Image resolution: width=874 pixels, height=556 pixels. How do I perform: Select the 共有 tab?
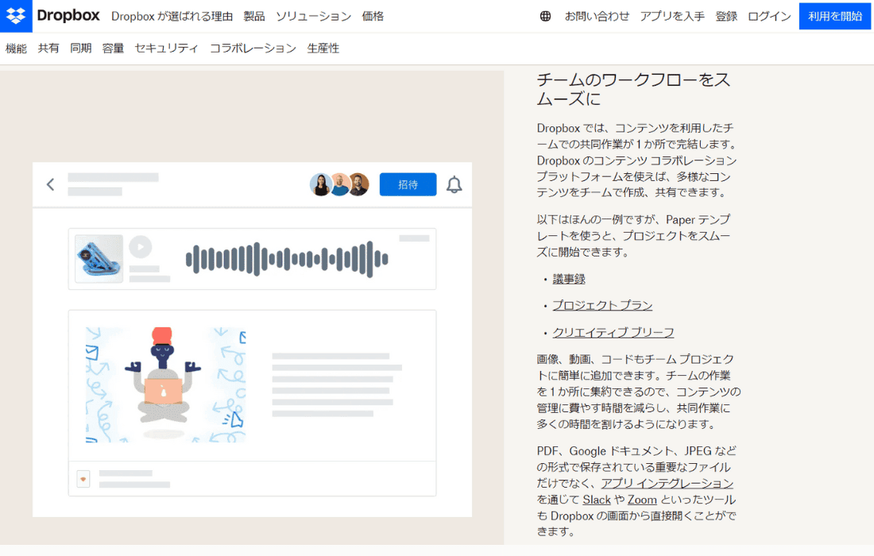[x=48, y=48]
